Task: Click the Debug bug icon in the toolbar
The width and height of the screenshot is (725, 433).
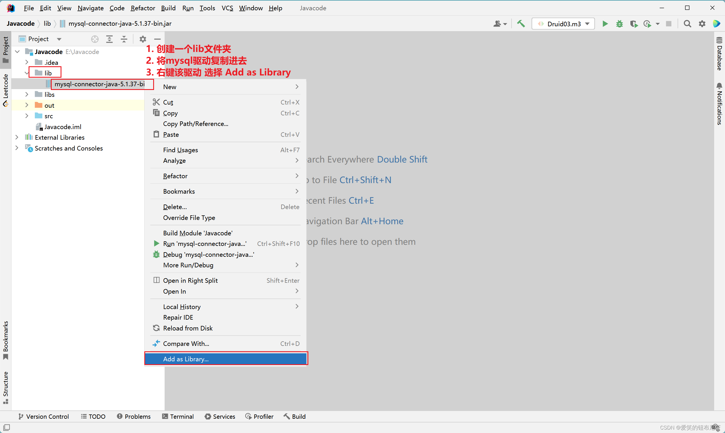Action: pyautogui.click(x=619, y=24)
